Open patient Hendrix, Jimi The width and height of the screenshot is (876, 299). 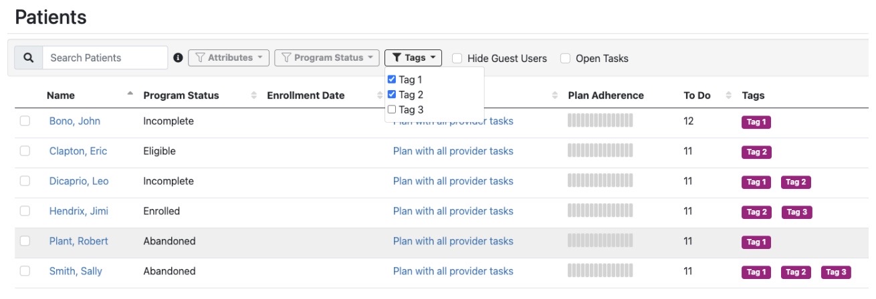[79, 211]
